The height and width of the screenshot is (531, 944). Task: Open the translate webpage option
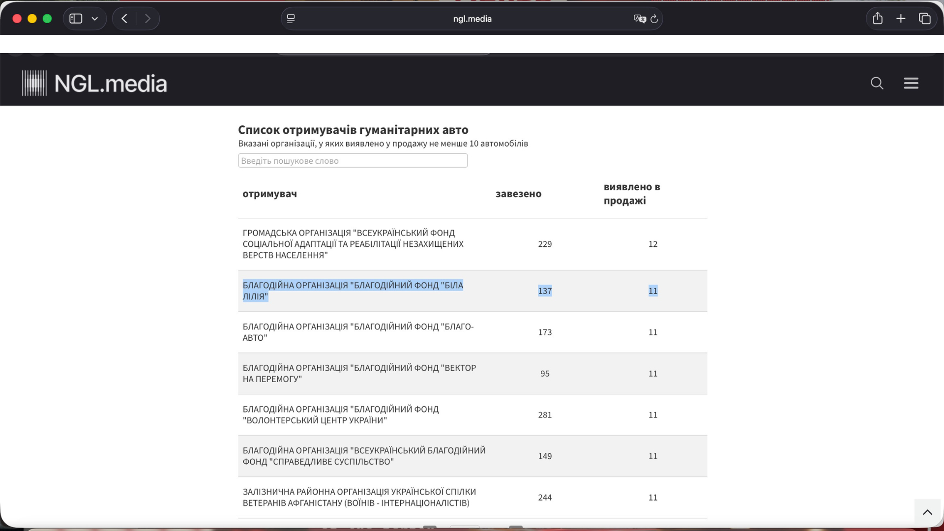640,19
